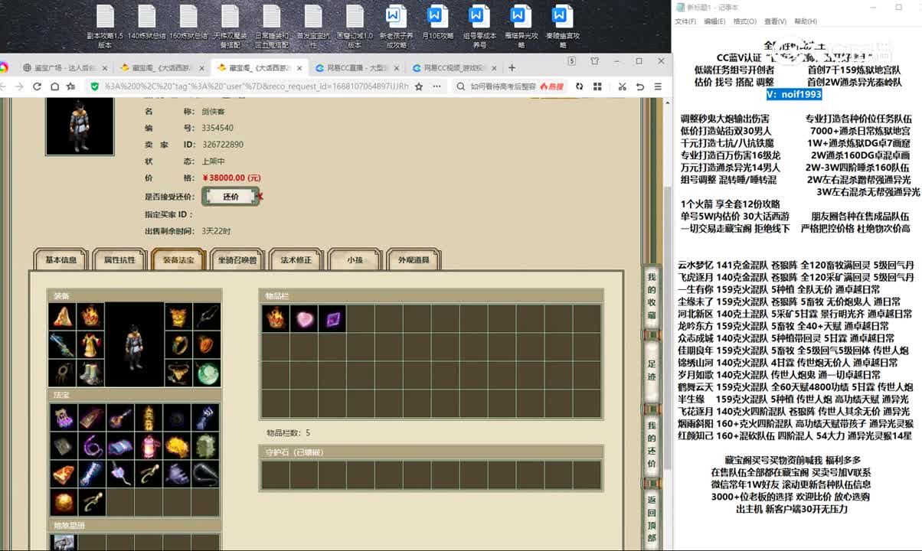The image size is (922, 551).
Task: Click the hat equipment icon in first slot
Action: (x=62, y=316)
